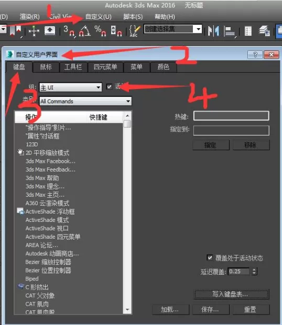Click the 指定 button

point(211,145)
